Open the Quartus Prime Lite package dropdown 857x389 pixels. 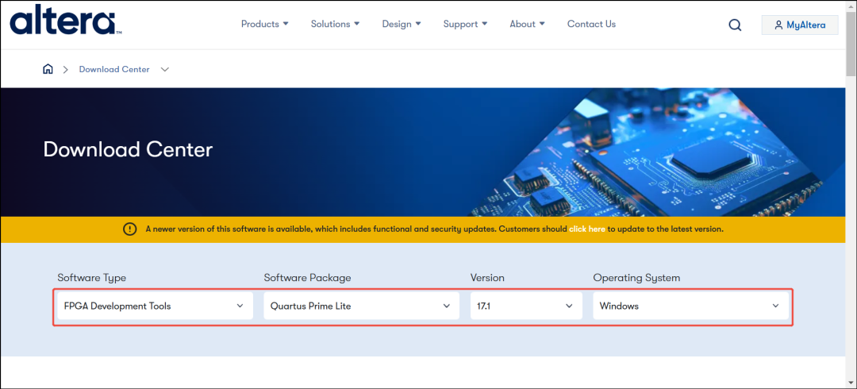coord(361,306)
